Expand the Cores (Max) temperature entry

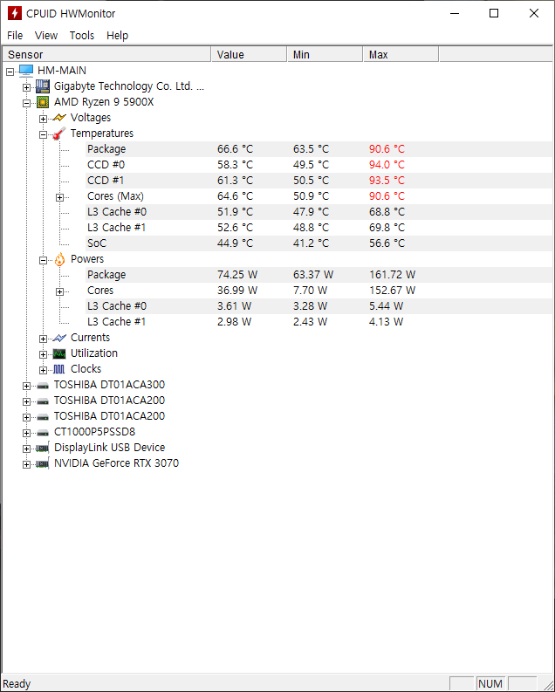pos(60,197)
